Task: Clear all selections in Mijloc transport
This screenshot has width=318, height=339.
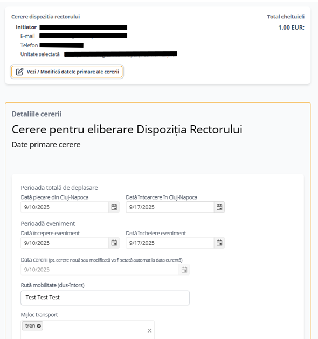Action: (x=149, y=330)
